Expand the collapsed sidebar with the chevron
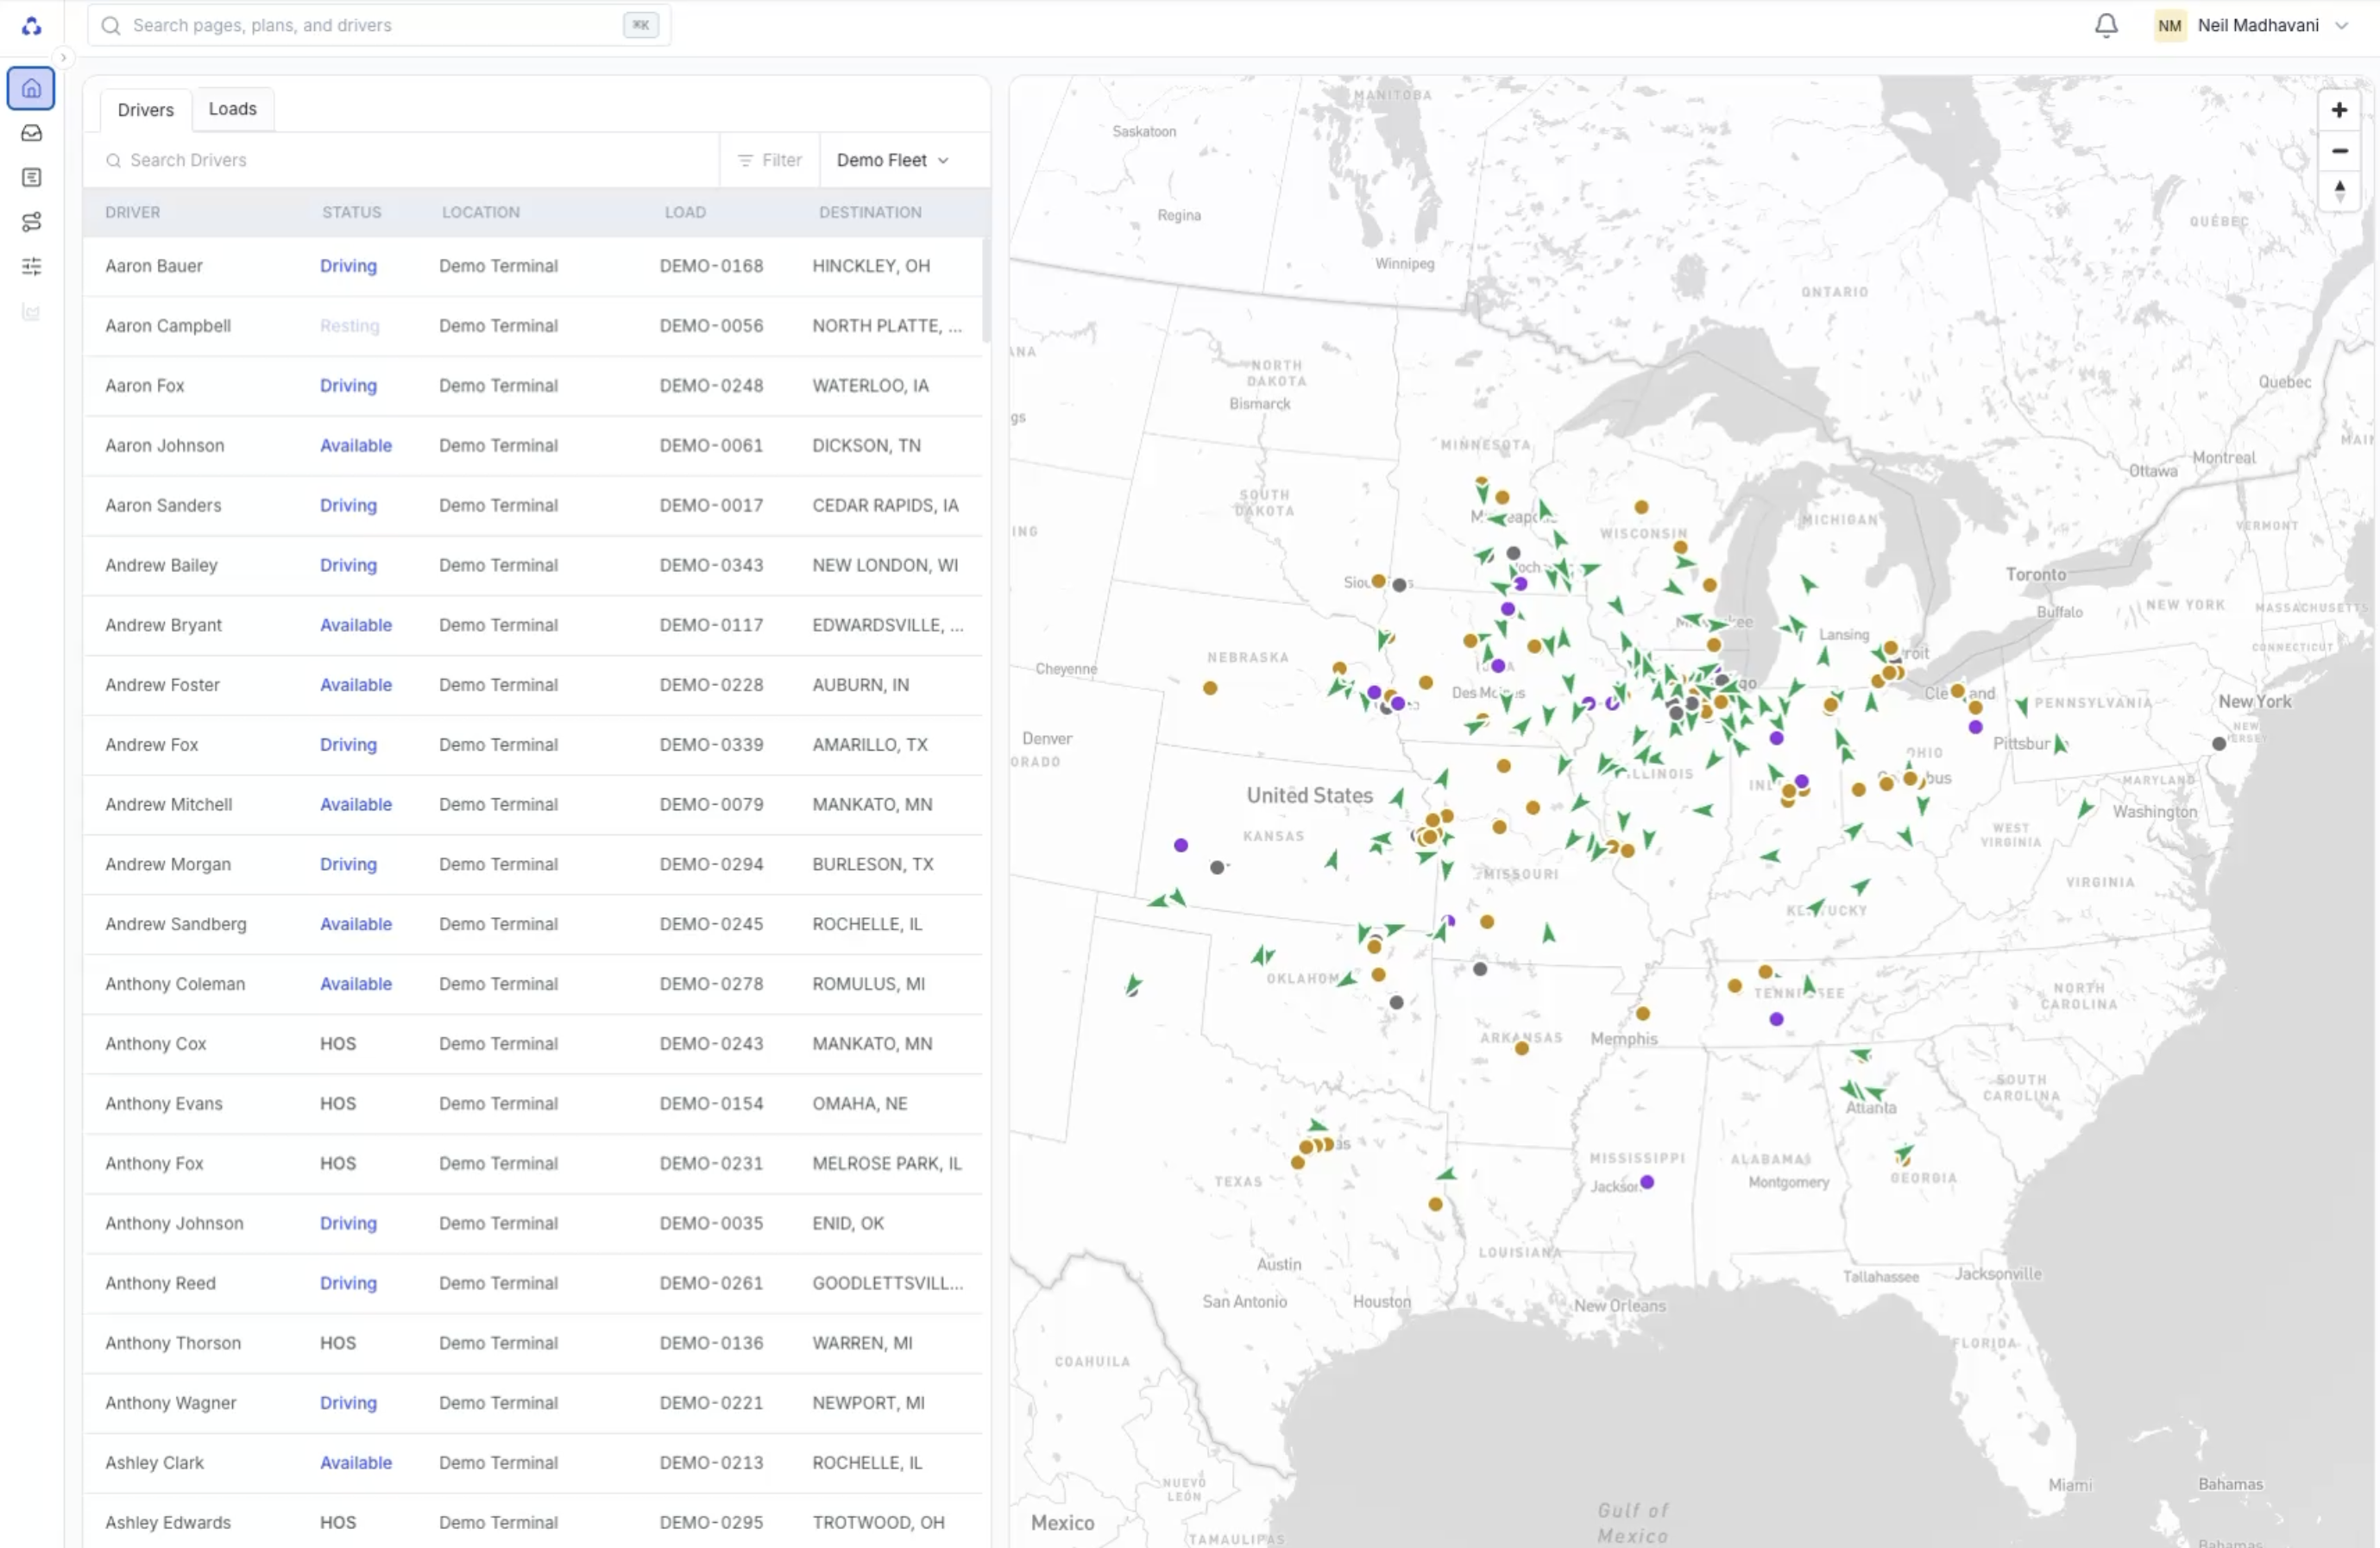Viewport: 2380px width, 1548px height. coord(63,58)
